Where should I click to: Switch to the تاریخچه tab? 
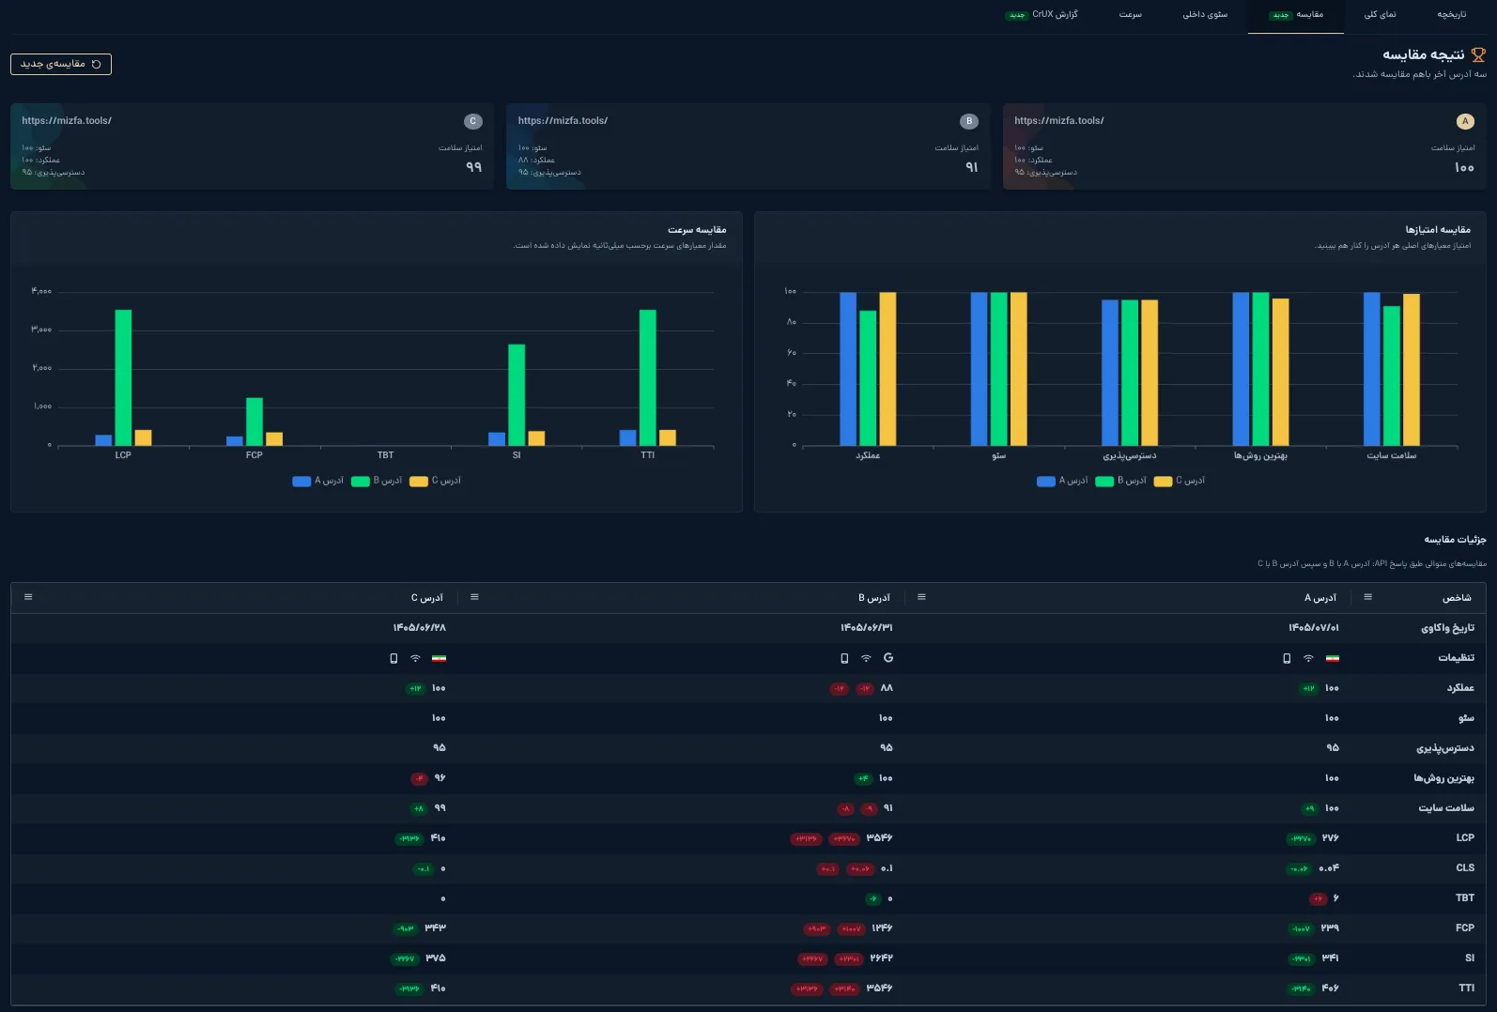click(x=1451, y=15)
